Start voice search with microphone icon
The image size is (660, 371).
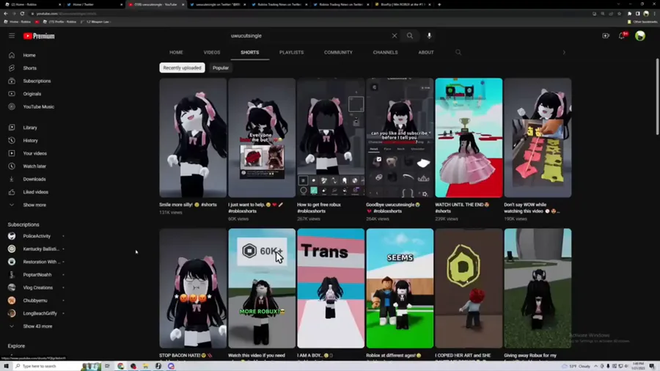point(429,36)
